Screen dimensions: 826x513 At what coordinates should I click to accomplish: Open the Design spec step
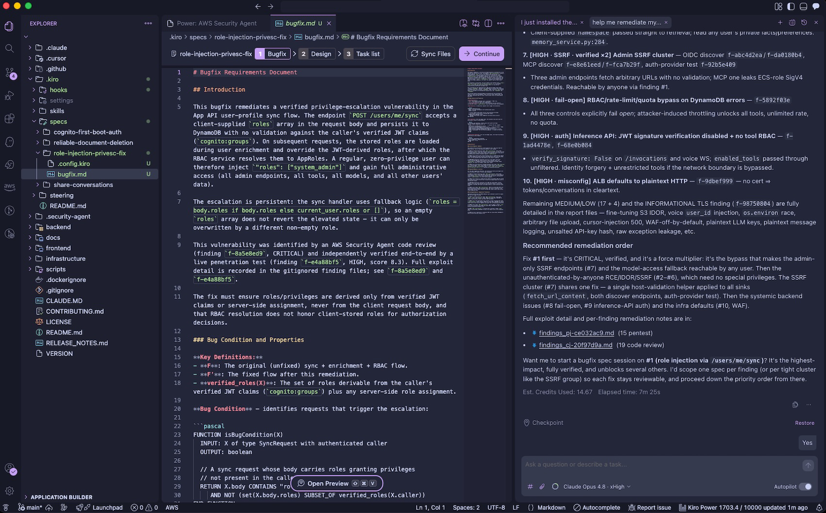click(x=316, y=54)
